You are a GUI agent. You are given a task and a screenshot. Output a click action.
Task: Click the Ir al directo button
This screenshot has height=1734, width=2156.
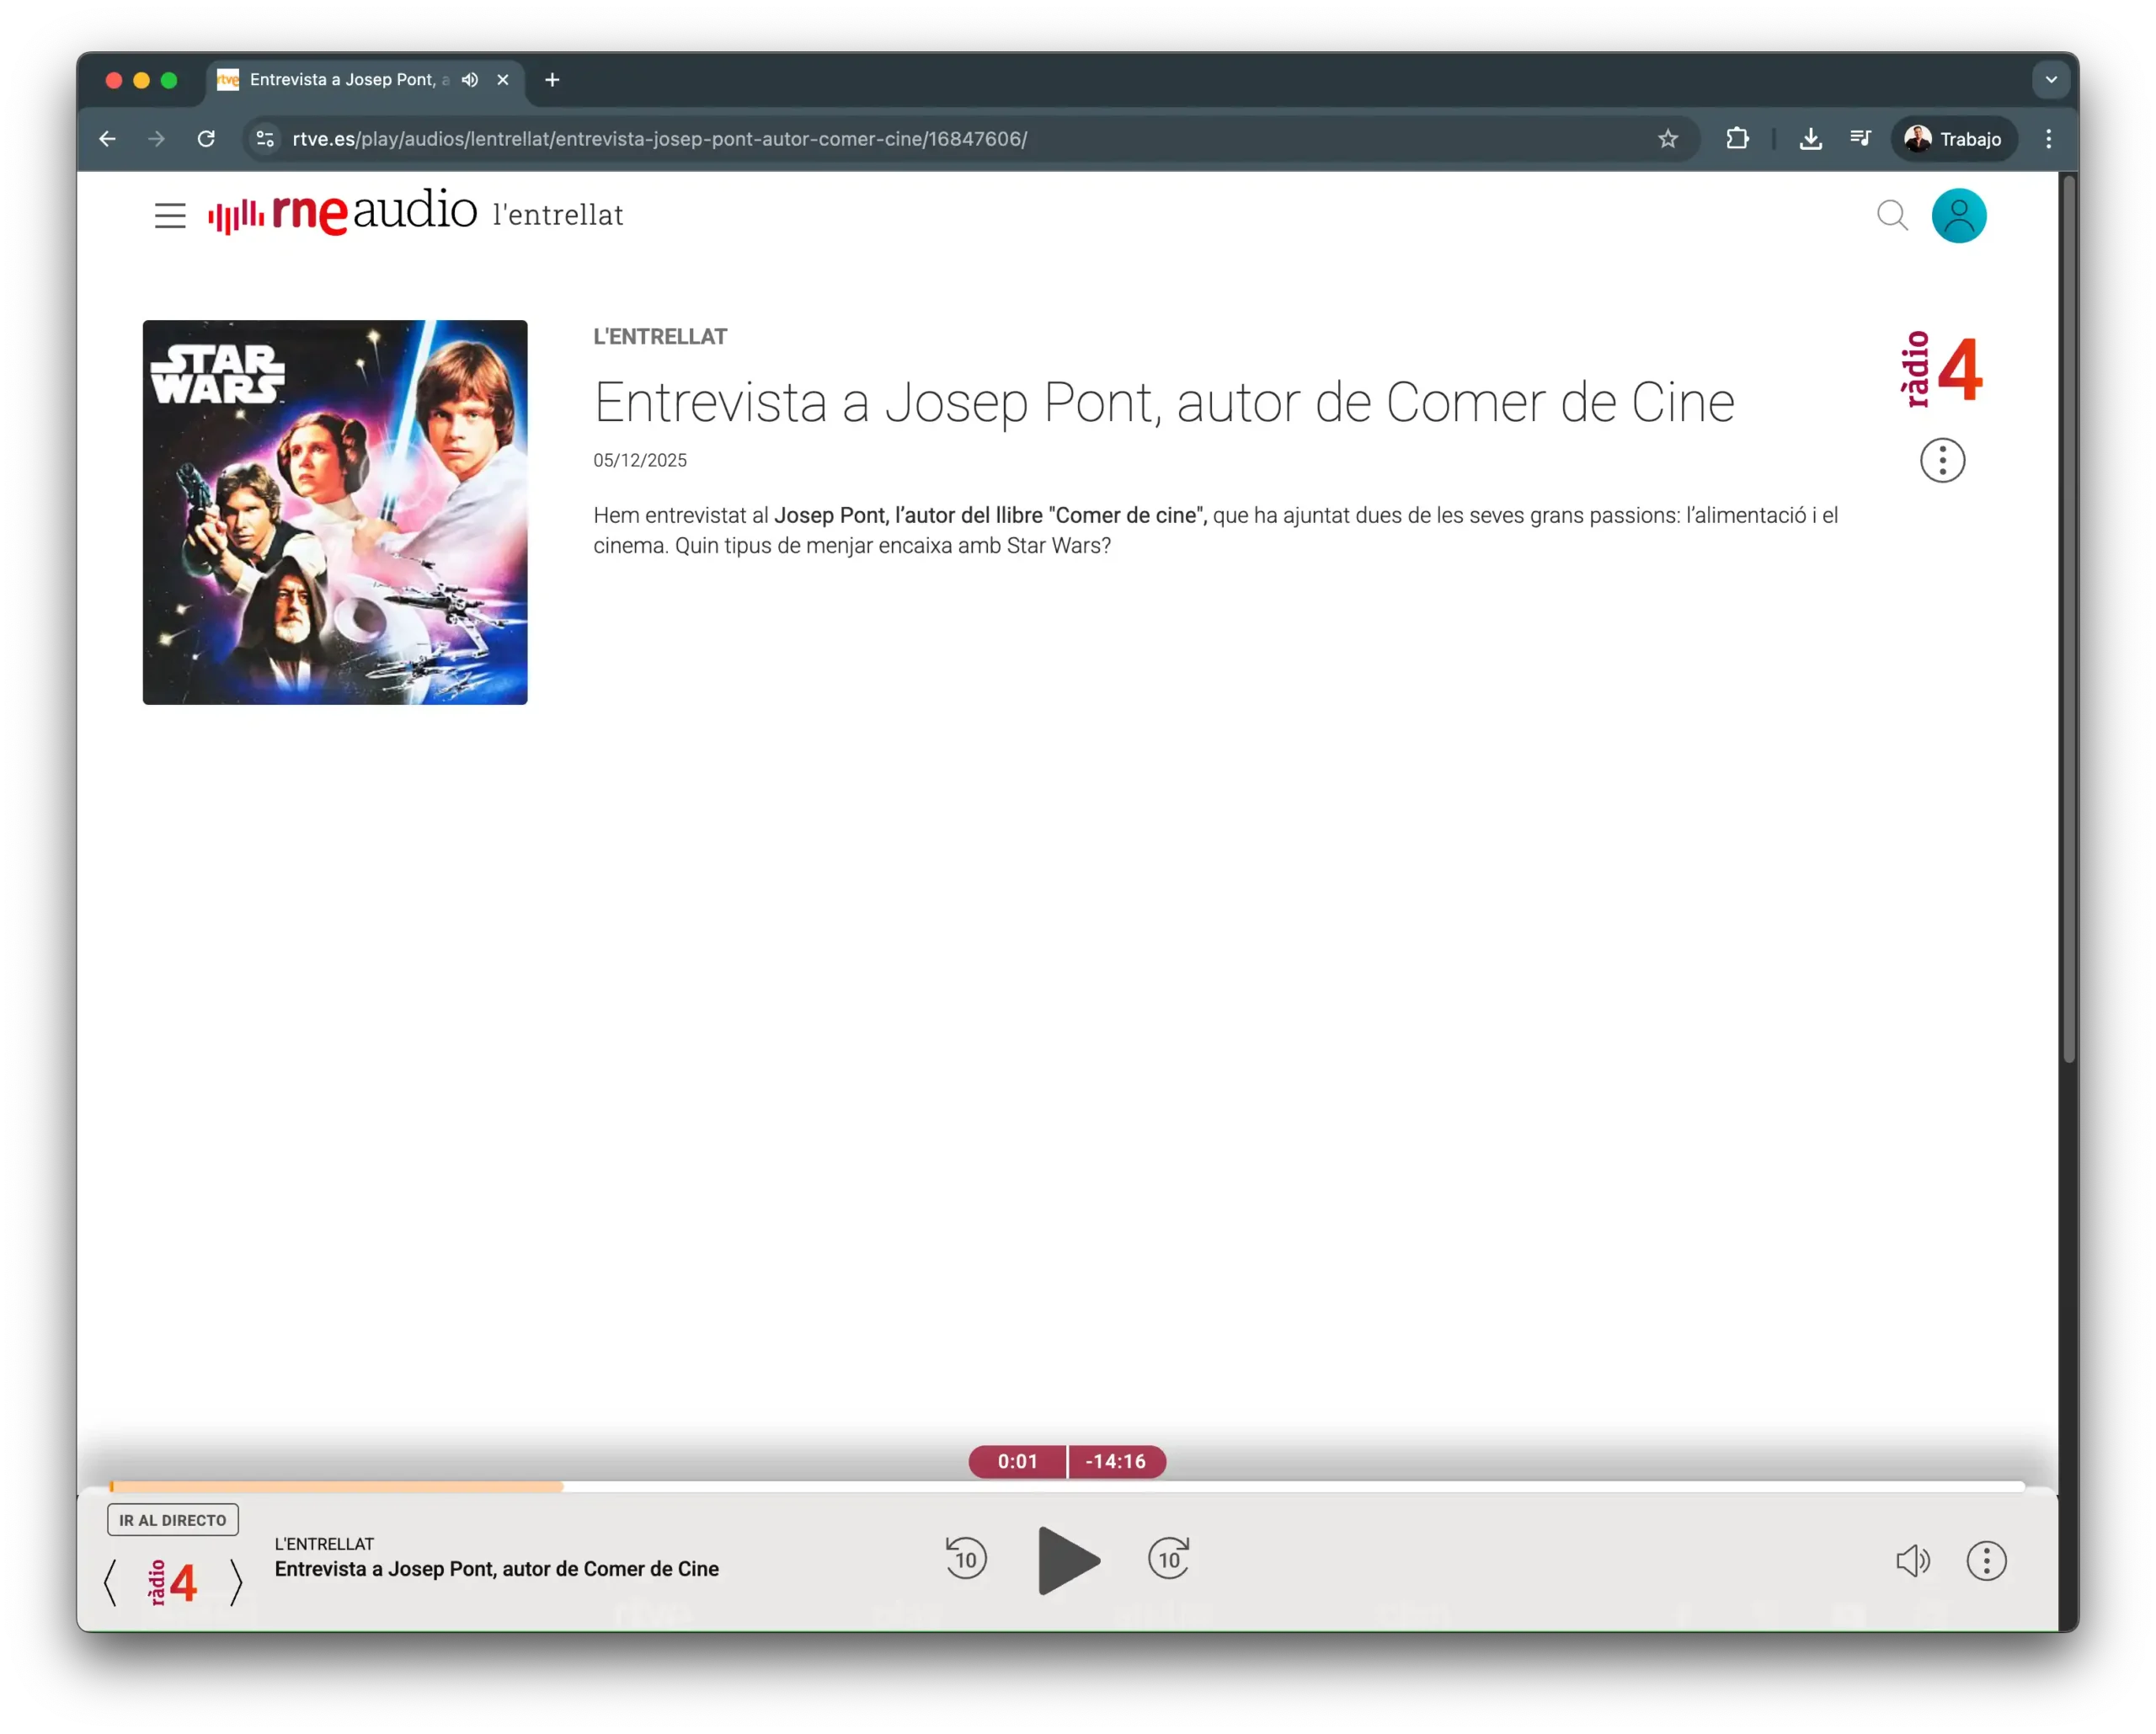click(173, 1520)
